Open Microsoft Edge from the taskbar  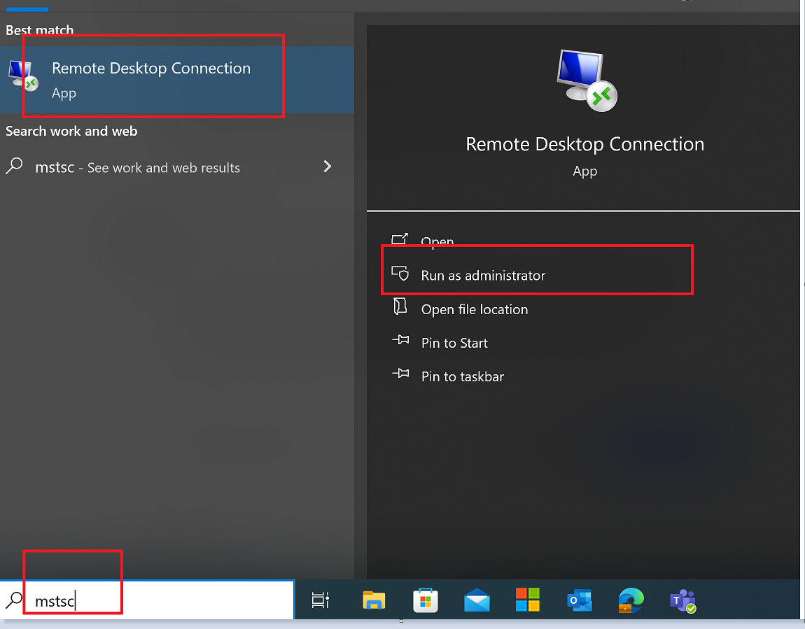pos(631,600)
